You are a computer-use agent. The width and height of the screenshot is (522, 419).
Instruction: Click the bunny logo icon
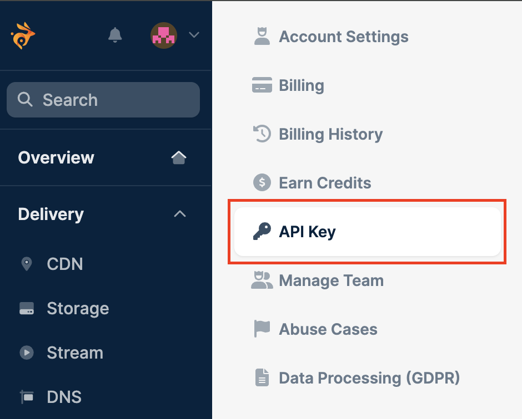(23, 35)
